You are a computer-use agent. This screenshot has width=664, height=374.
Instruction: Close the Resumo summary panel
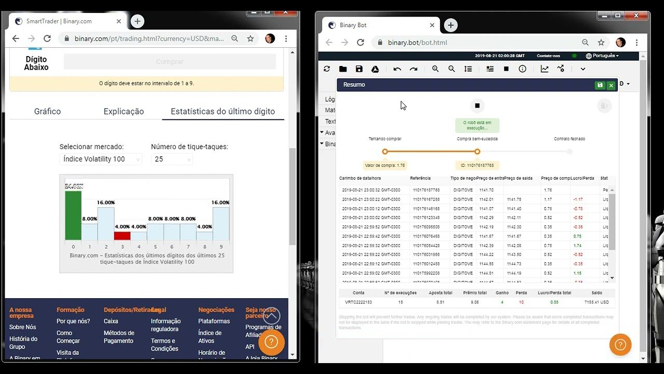pyautogui.click(x=611, y=85)
